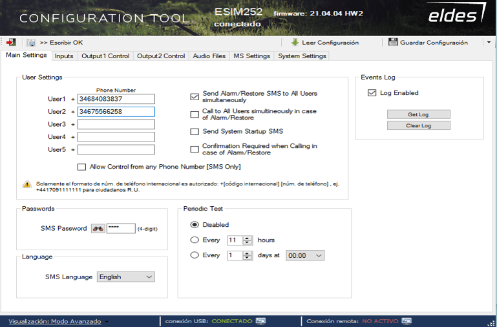Select the Every hours radio button
This screenshot has width=497, height=327.
(x=195, y=240)
